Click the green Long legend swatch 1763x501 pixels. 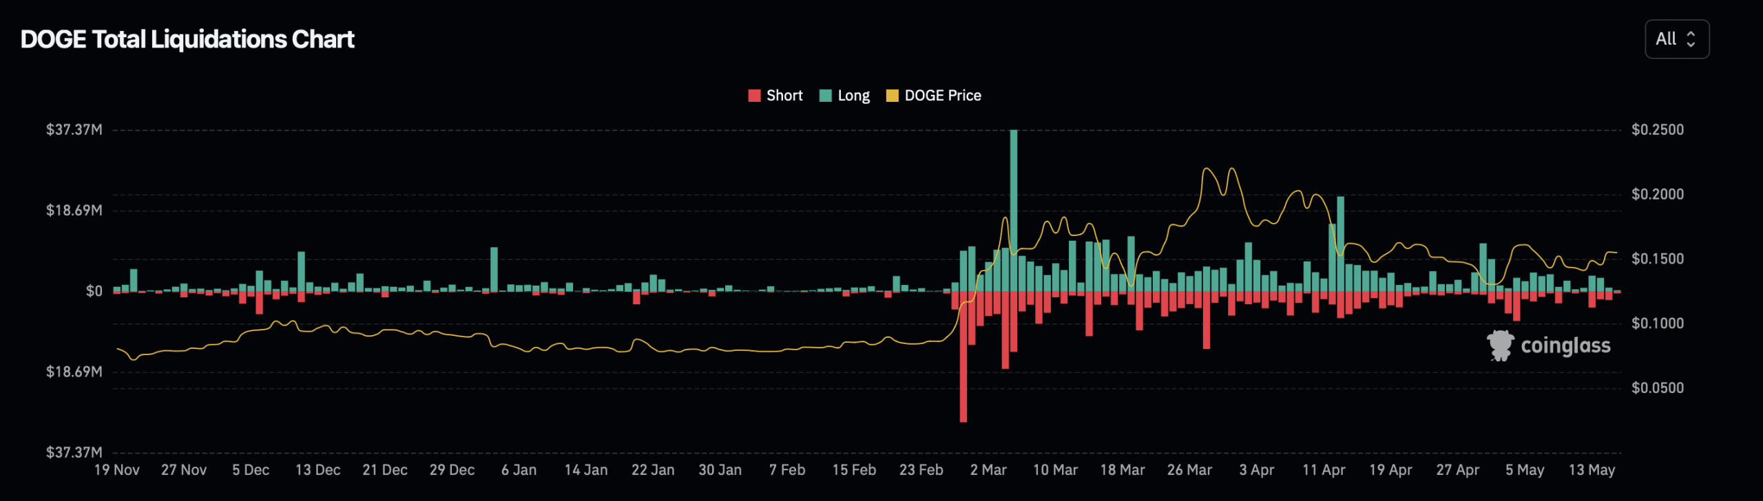tap(825, 96)
